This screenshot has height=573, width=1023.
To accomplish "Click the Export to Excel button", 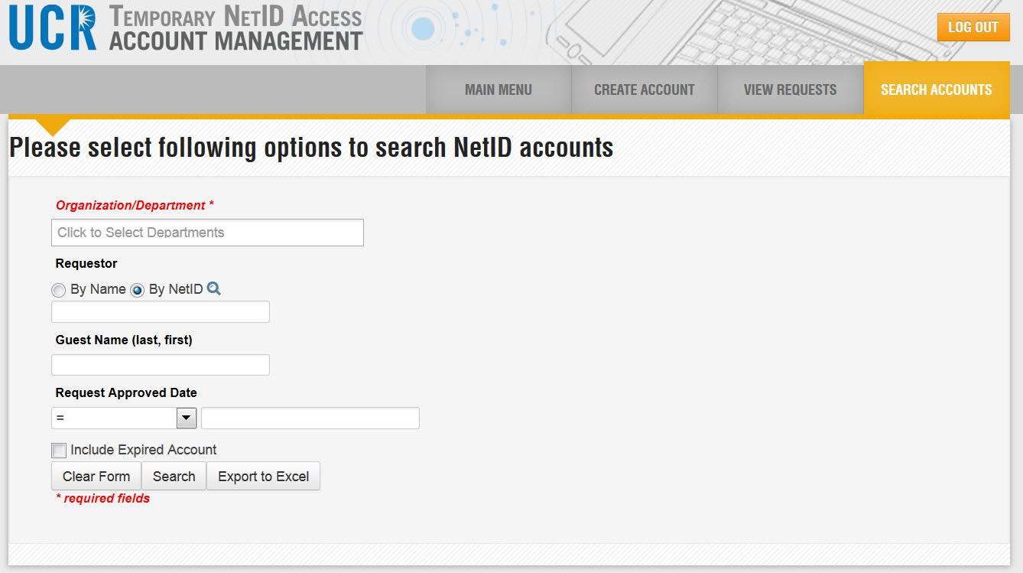I will (x=263, y=476).
